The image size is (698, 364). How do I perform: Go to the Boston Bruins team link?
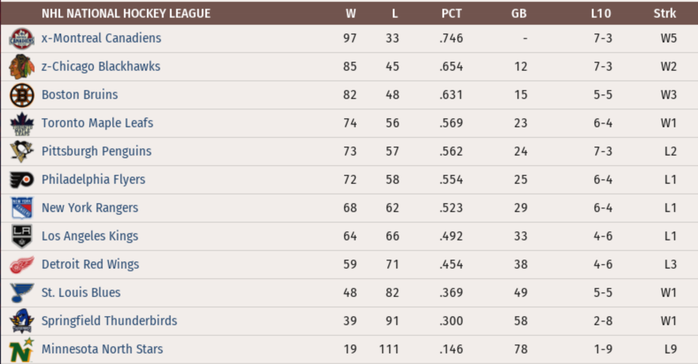[80, 95]
